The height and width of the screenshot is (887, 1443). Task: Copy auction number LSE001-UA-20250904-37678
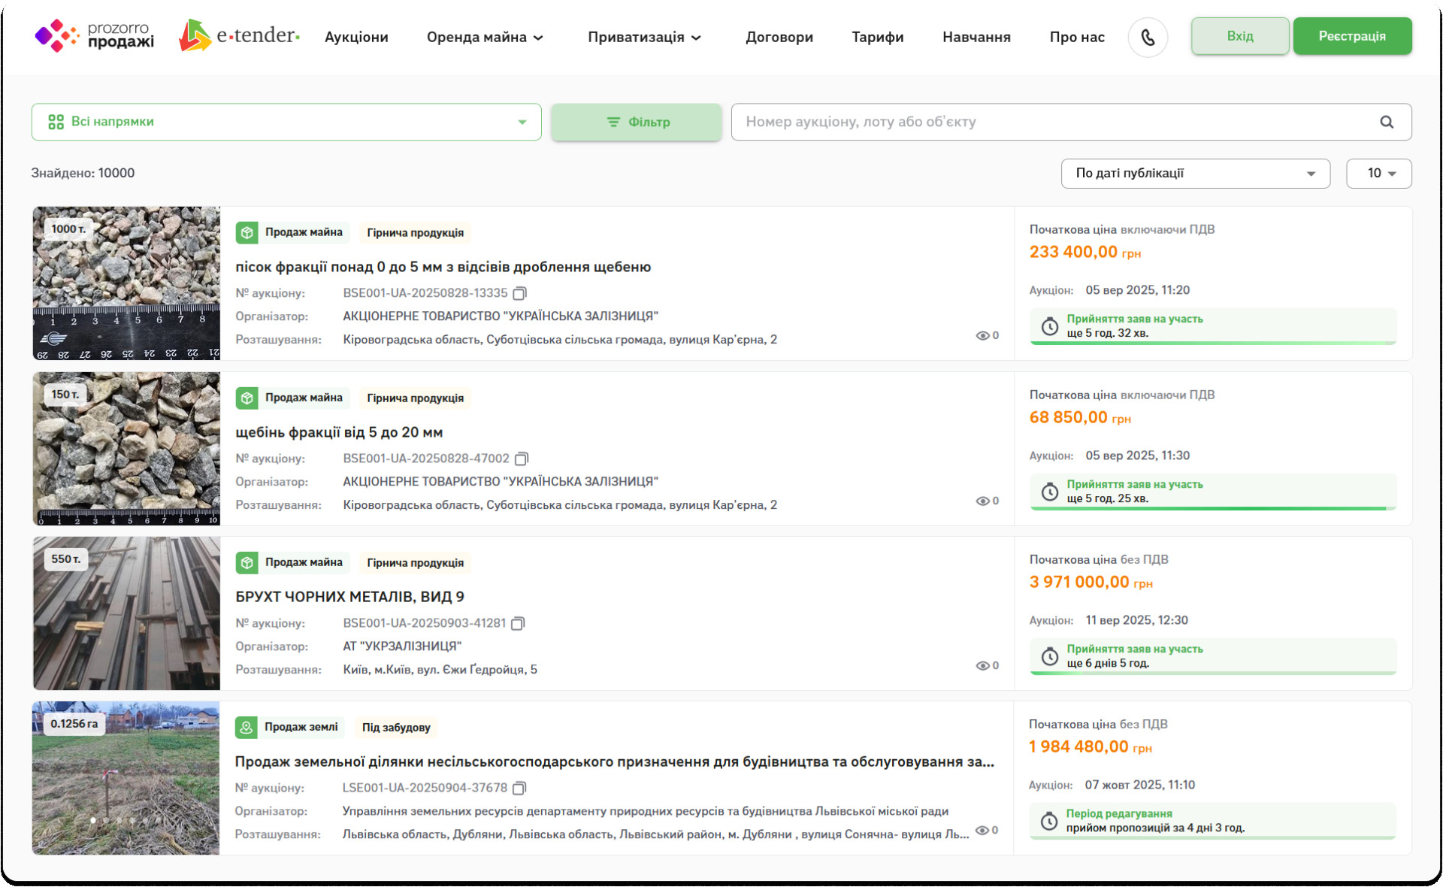pos(519,788)
